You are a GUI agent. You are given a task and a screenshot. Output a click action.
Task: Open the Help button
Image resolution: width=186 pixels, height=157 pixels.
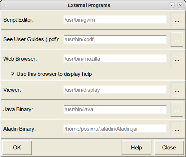click(137, 148)
